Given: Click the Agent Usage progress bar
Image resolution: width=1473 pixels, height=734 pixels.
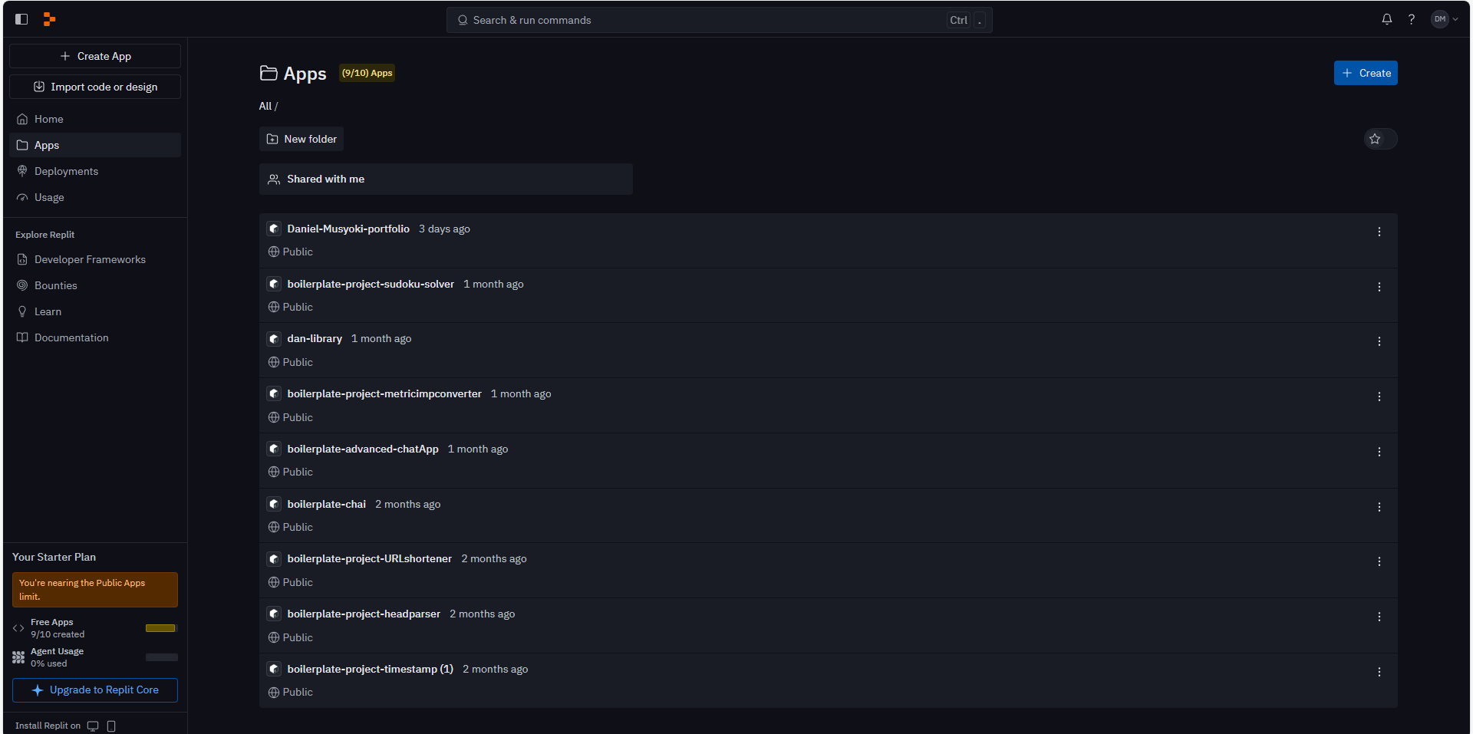Looking at the screenshot, I should tap(162, 657).
